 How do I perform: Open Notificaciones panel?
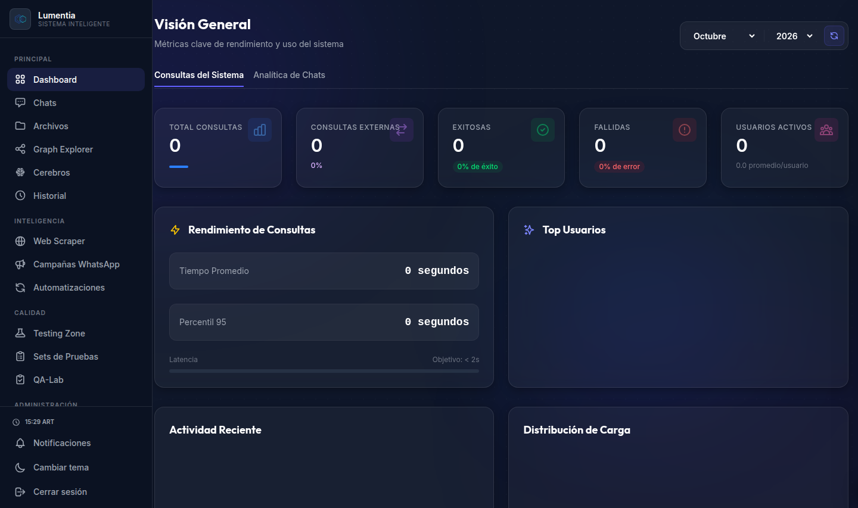point(76,443)
